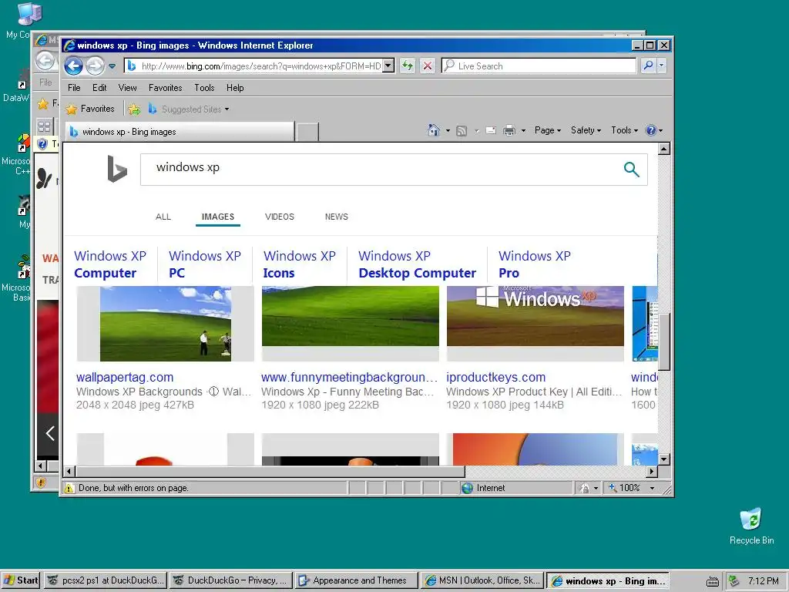The width and height of the screenshot is (789, 592).
Task: Open the File menu
Action: 74,88
